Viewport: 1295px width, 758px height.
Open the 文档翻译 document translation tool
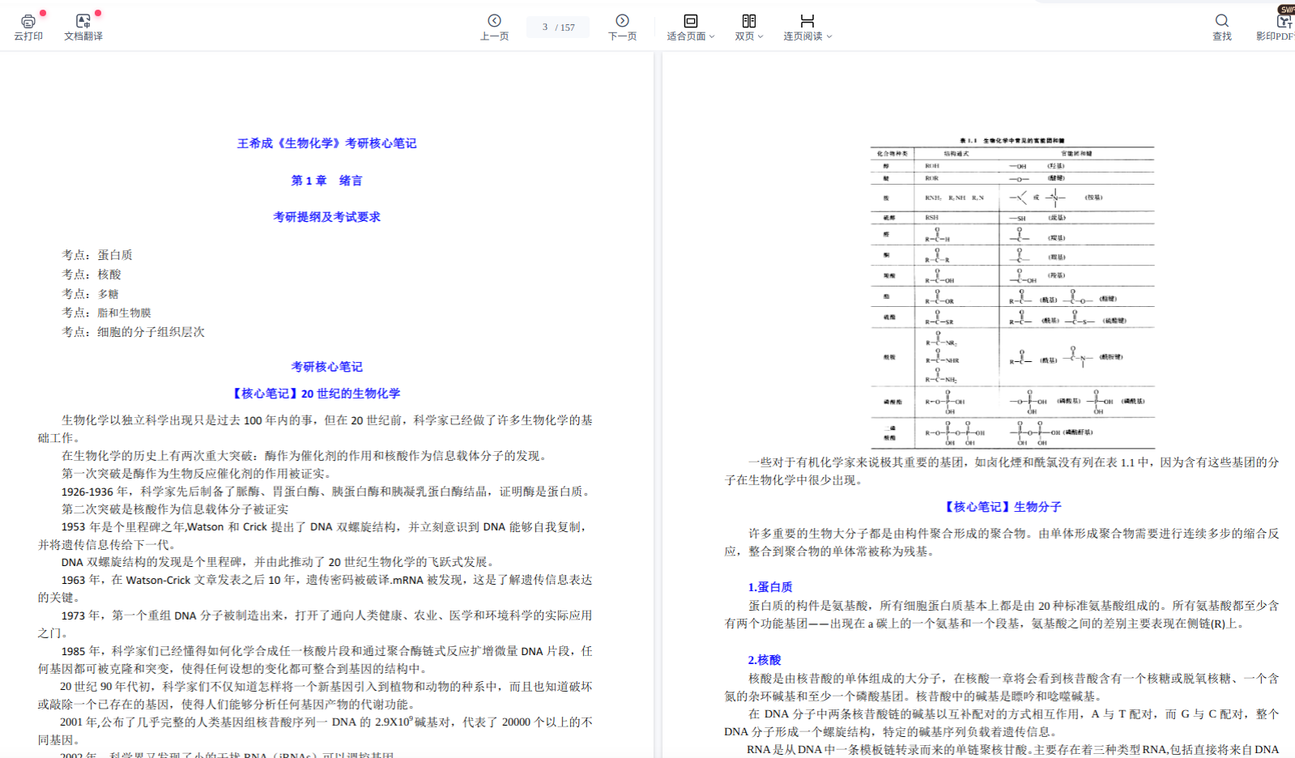(83, 26)
